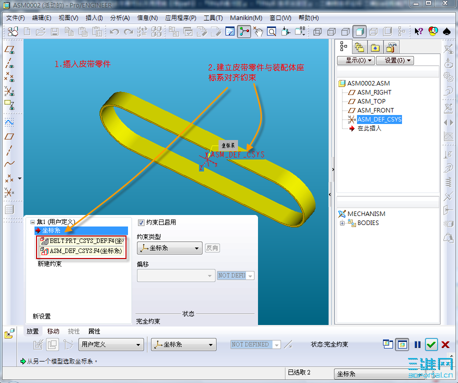Click the New file icon

point(27,31)
